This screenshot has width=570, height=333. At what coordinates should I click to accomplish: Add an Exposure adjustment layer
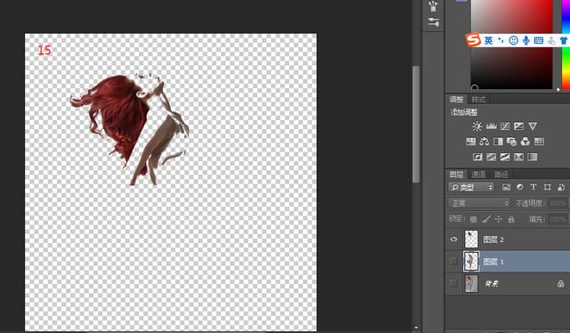tap(518, 126)
